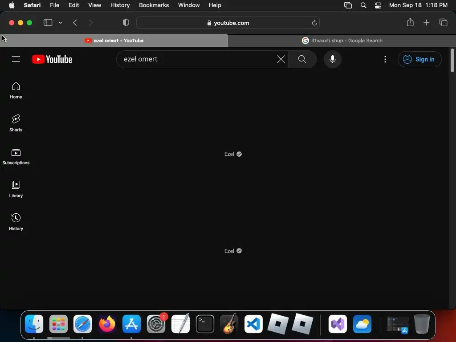
Task: Switch to '31vaxxti.shop - Google Search' tab
Action: (x=342, y=41)
